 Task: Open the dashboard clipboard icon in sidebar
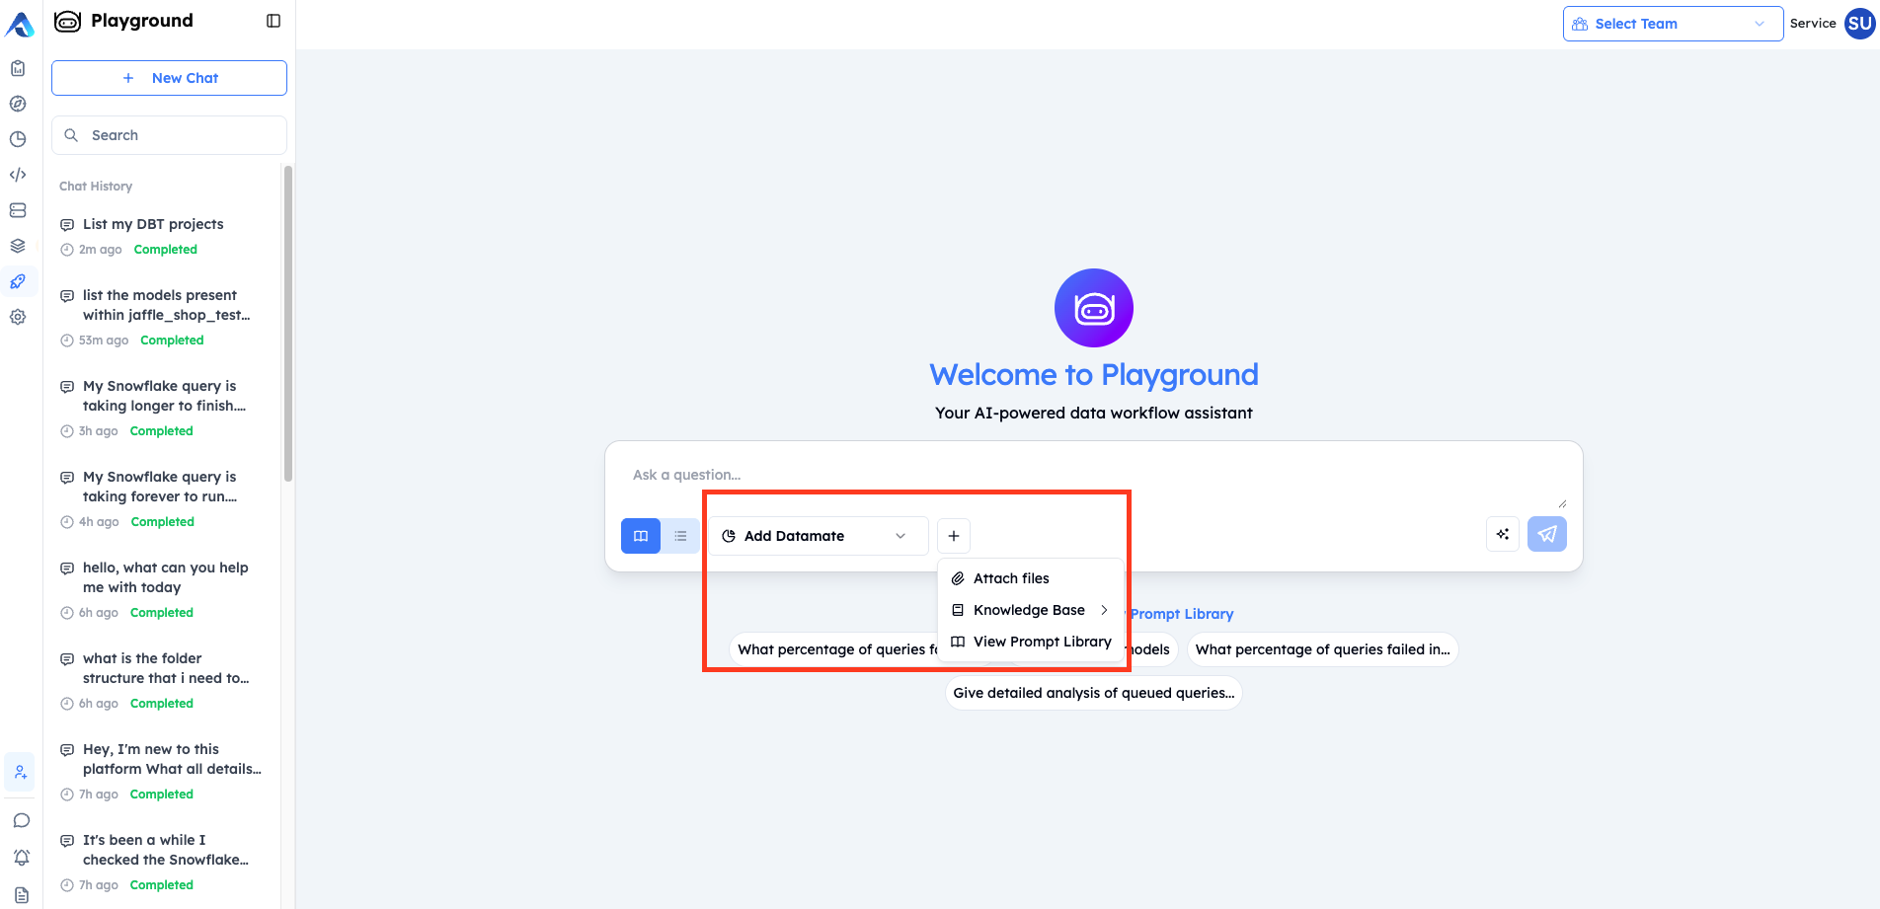click(18, 68)
